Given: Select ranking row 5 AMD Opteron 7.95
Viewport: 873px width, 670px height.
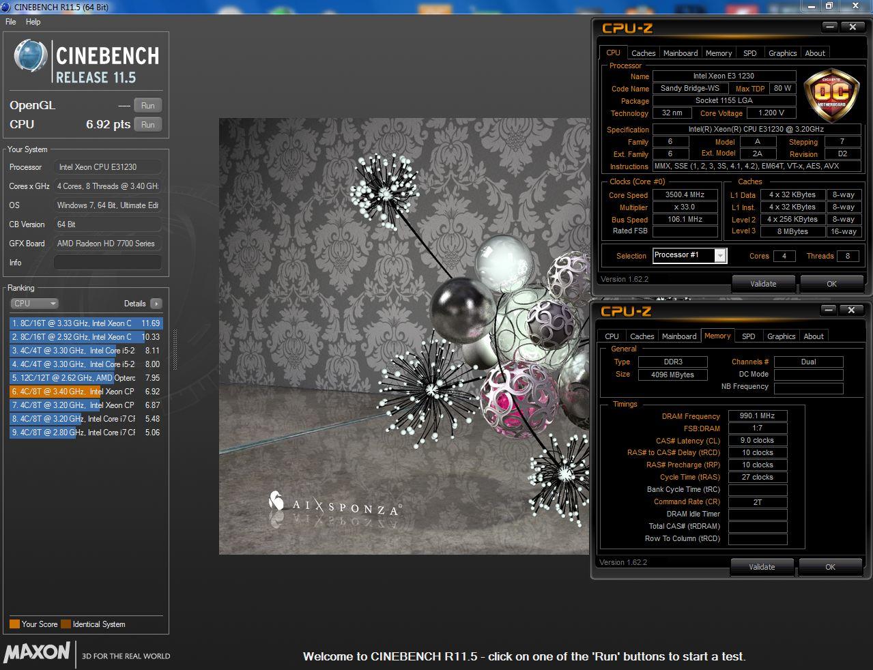Looking at the screenshot, I should [86, 378].
